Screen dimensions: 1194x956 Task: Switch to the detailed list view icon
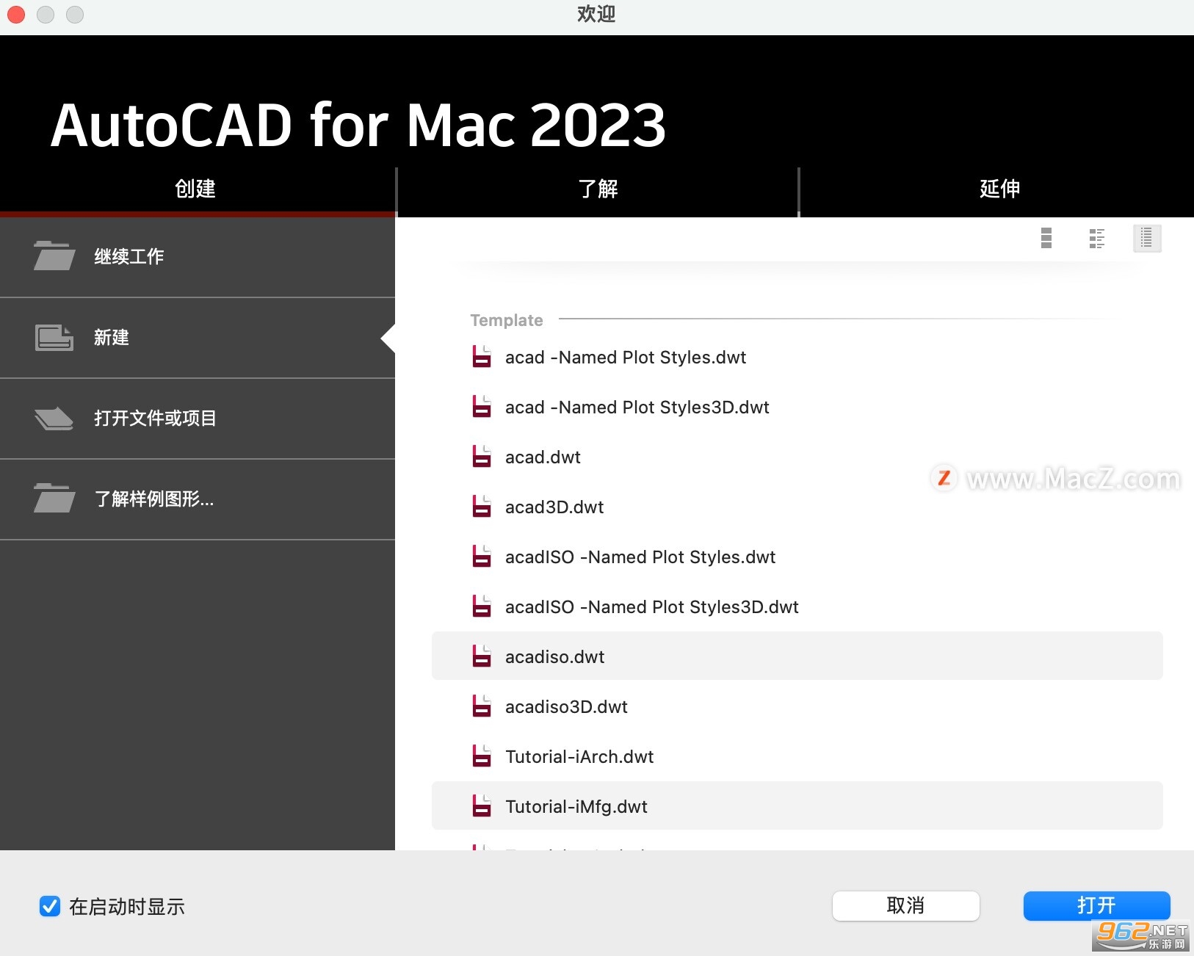(x=1097, y=238)
